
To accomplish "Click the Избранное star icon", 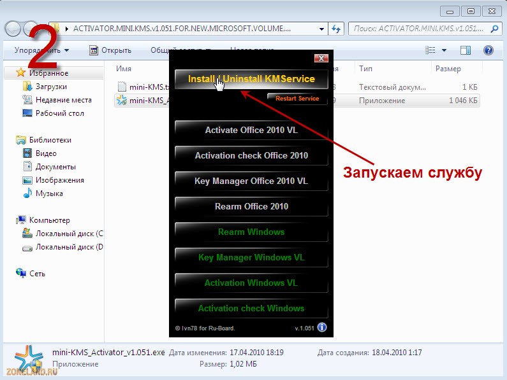I will [x=20, y=73].
